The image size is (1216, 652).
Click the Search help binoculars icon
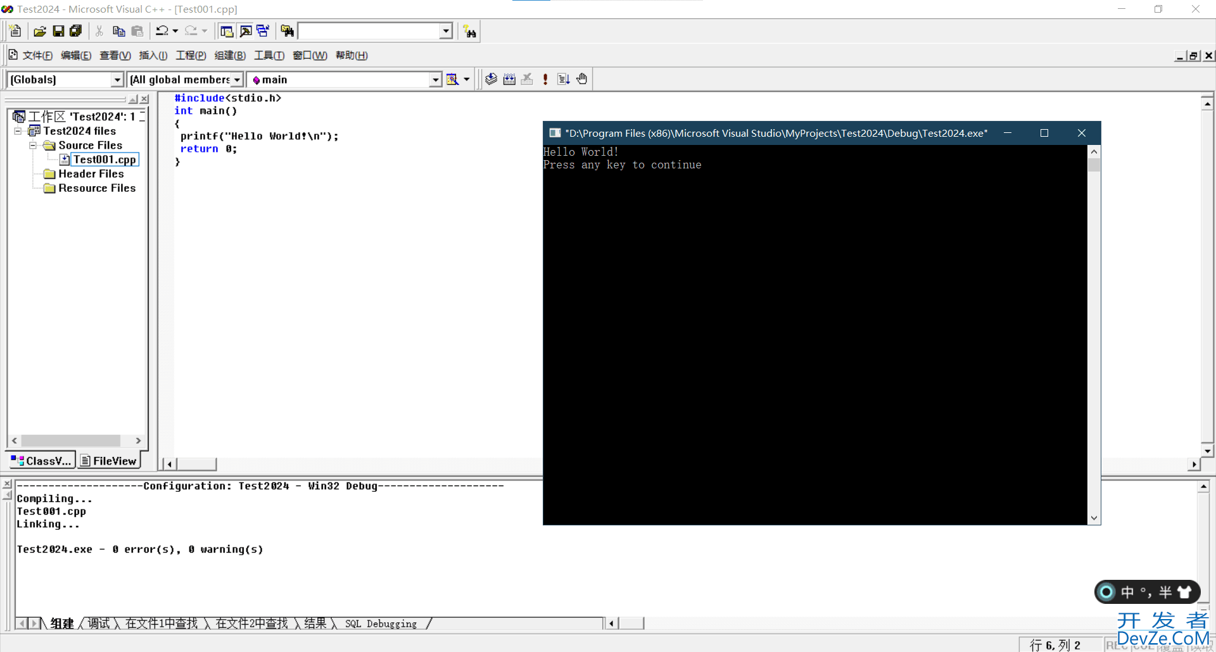pyautogui.click(x=470, y=32)
